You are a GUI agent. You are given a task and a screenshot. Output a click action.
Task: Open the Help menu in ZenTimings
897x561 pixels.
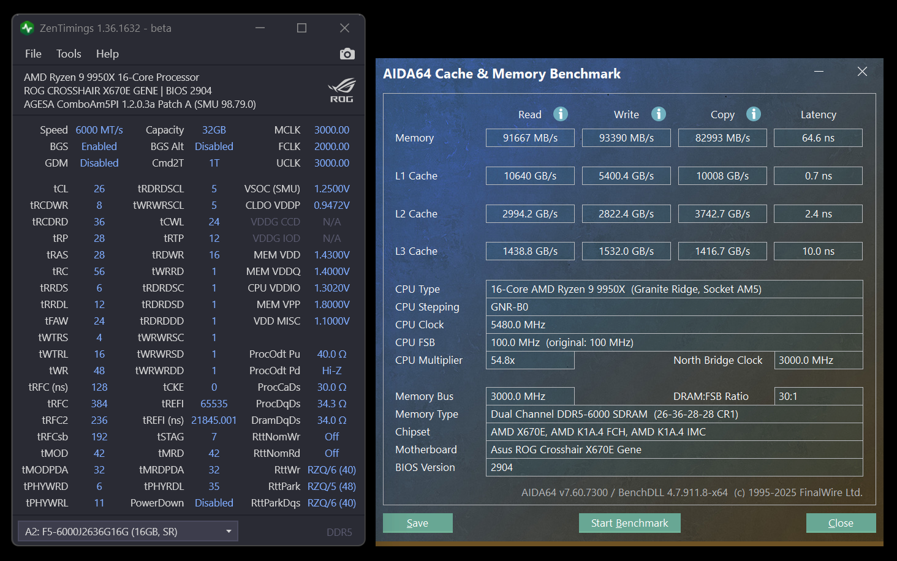pos(107,54)
